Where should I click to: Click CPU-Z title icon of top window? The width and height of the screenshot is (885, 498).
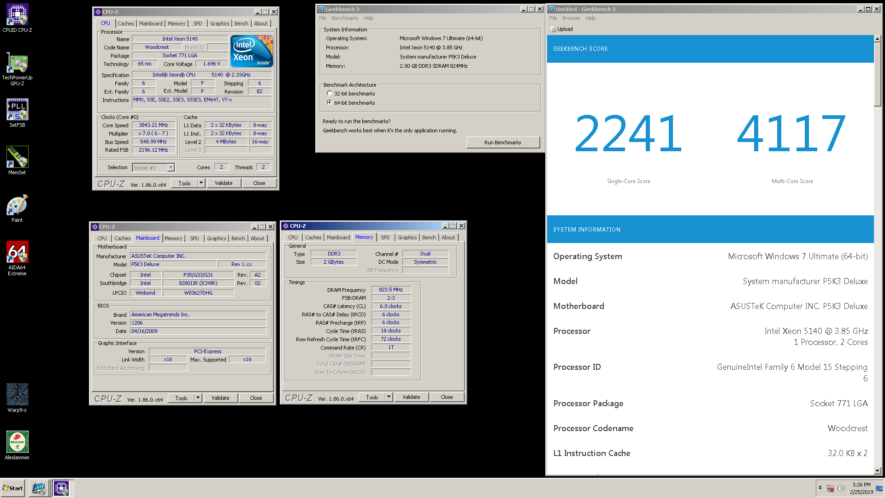click(x=98, y=12)
